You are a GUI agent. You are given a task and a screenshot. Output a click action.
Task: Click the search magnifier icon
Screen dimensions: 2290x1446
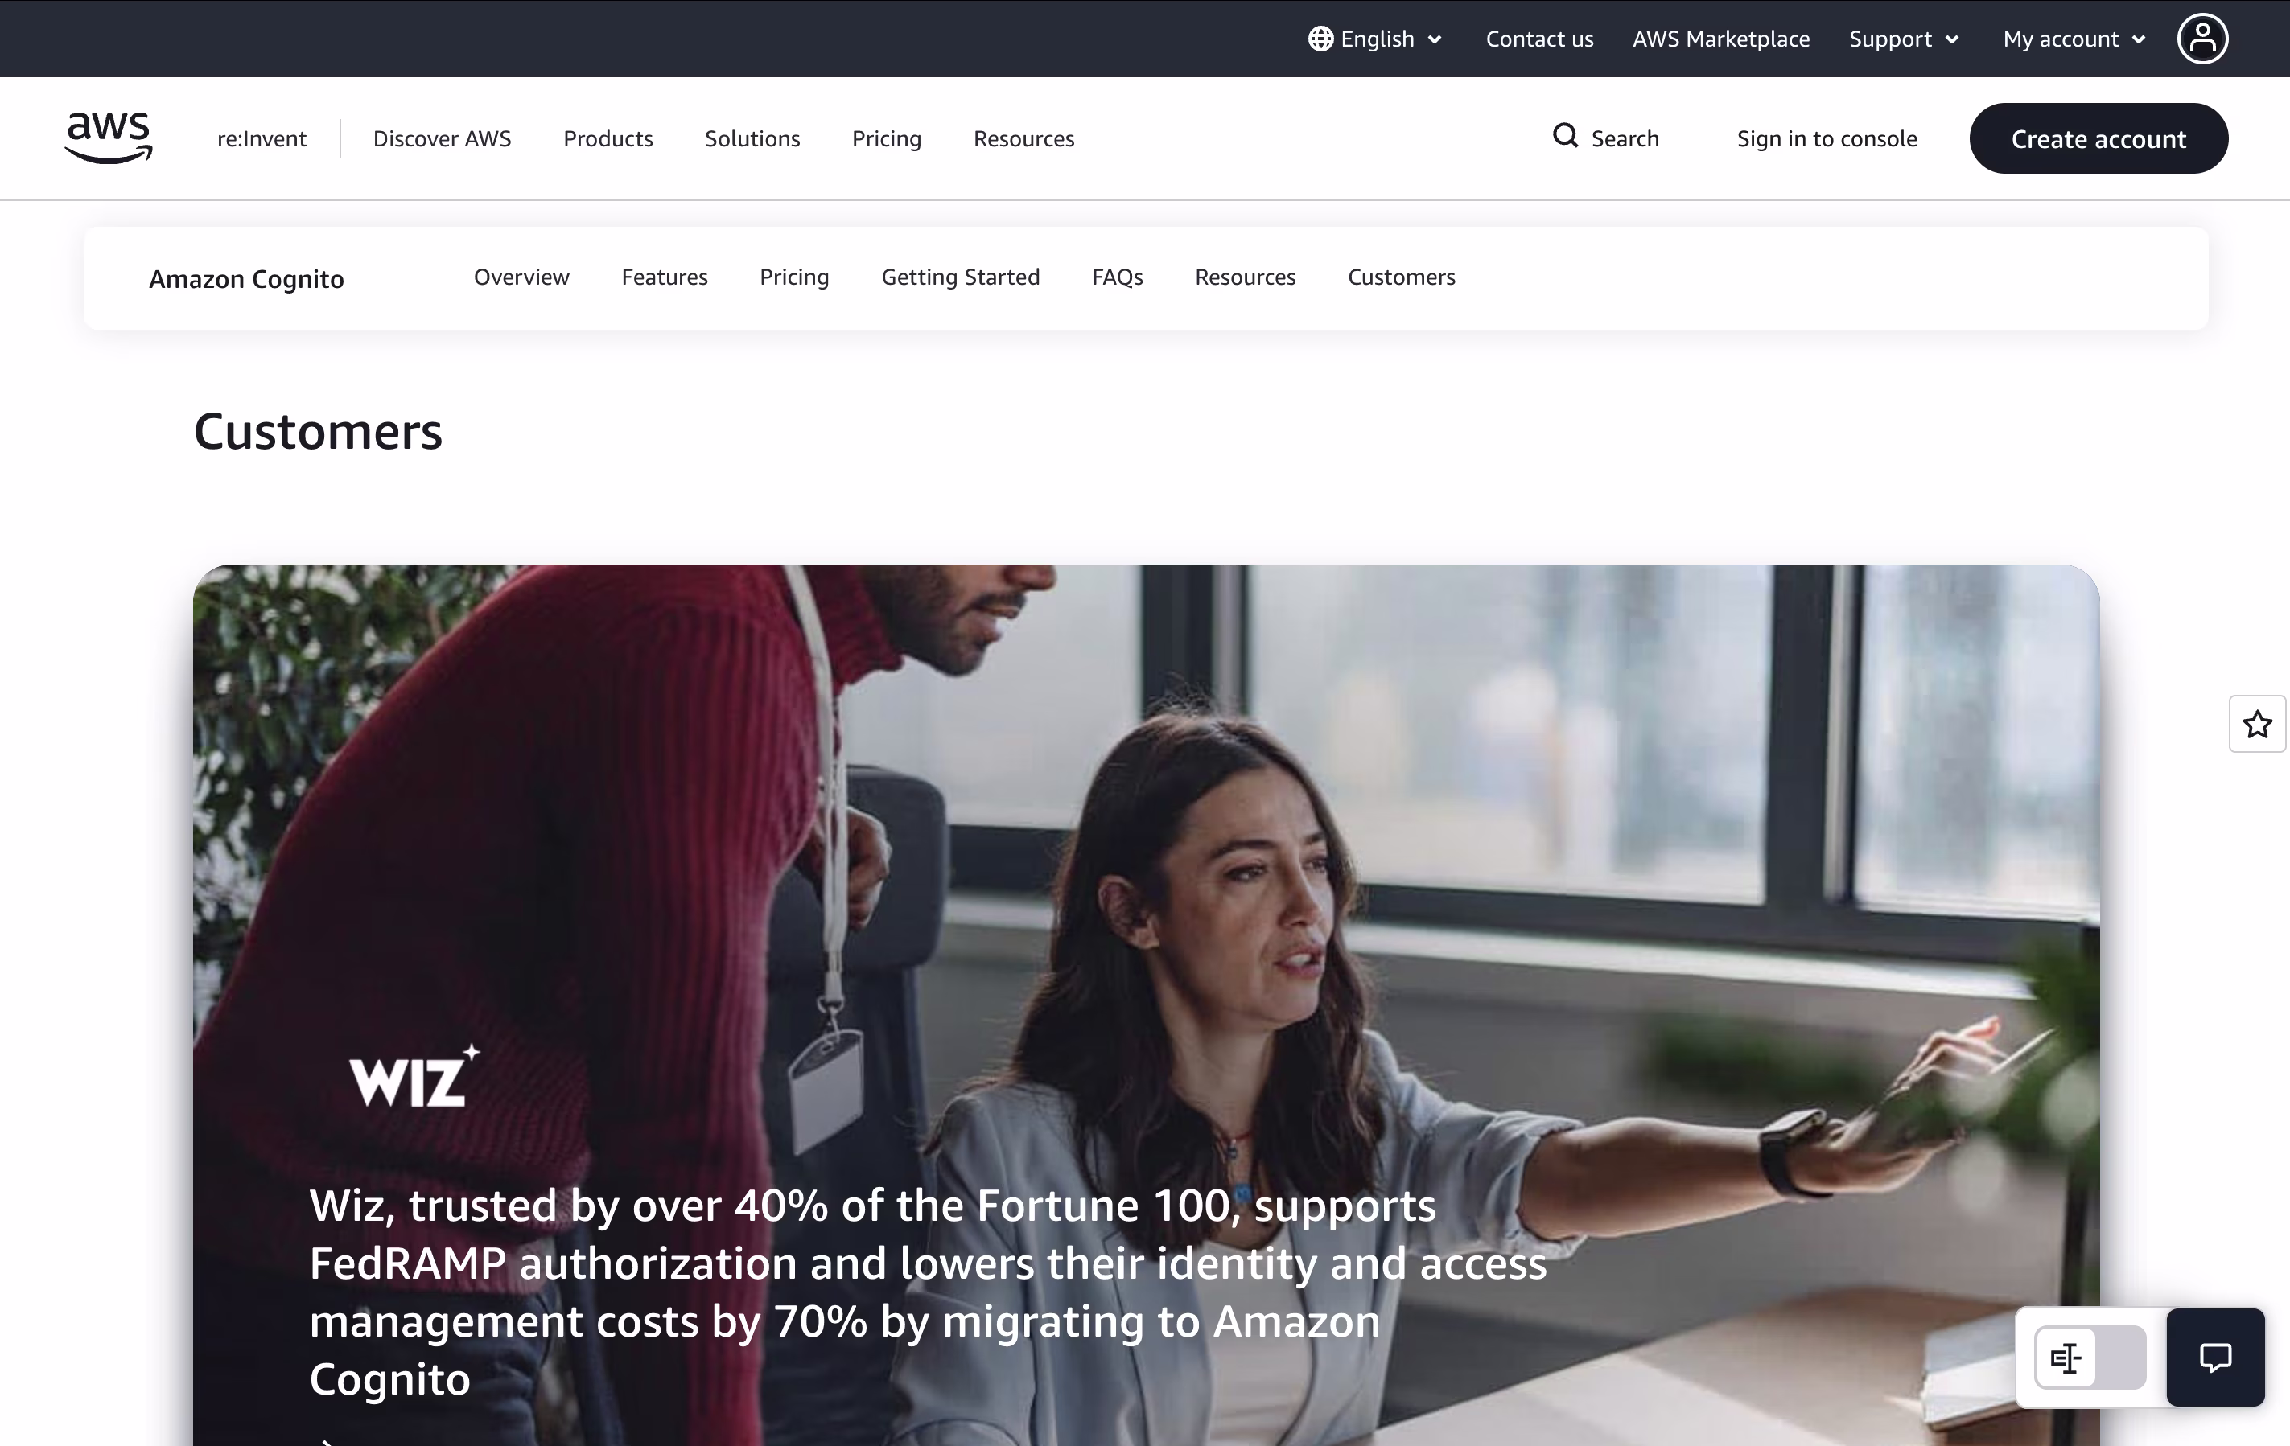tap(1565, 137)
